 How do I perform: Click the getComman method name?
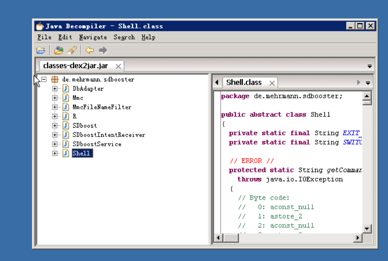pyautogui.click(x=344, y=170)
